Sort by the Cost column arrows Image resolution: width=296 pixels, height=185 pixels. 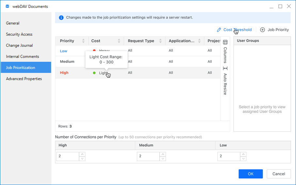tap(119, 41)
